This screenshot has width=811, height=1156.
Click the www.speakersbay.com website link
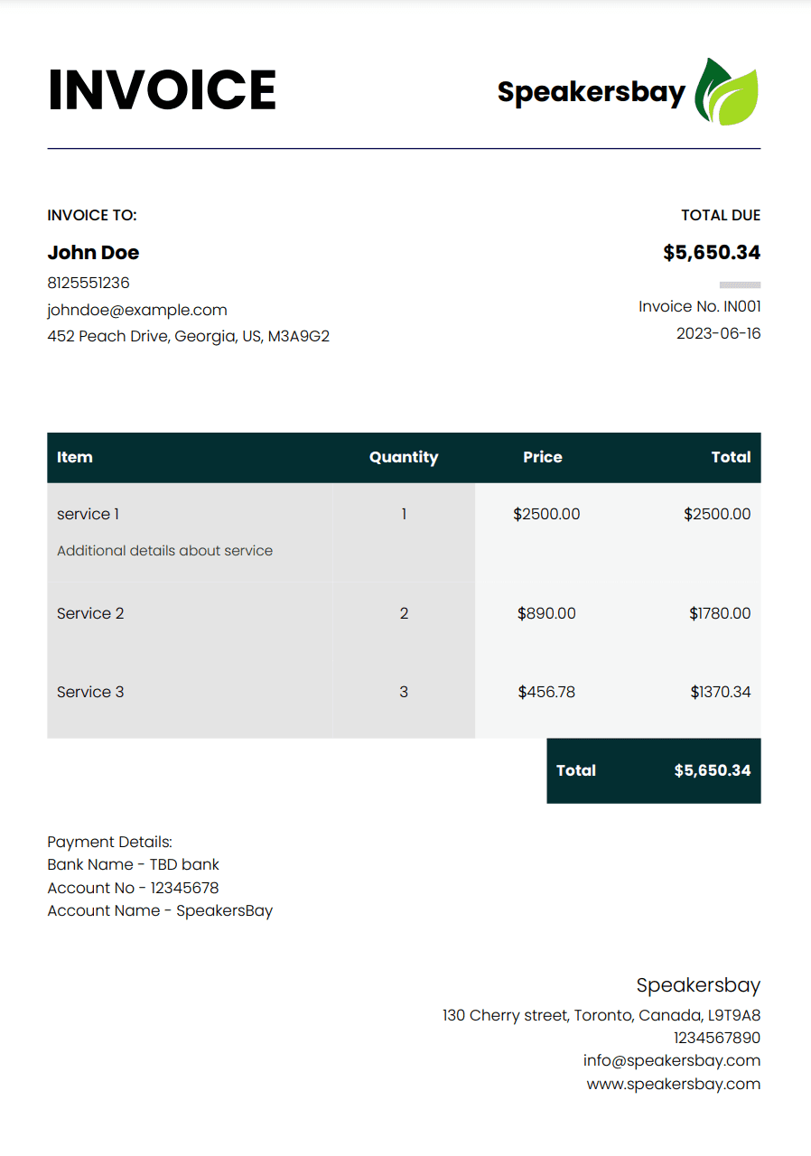click(x=673, y=1084)
